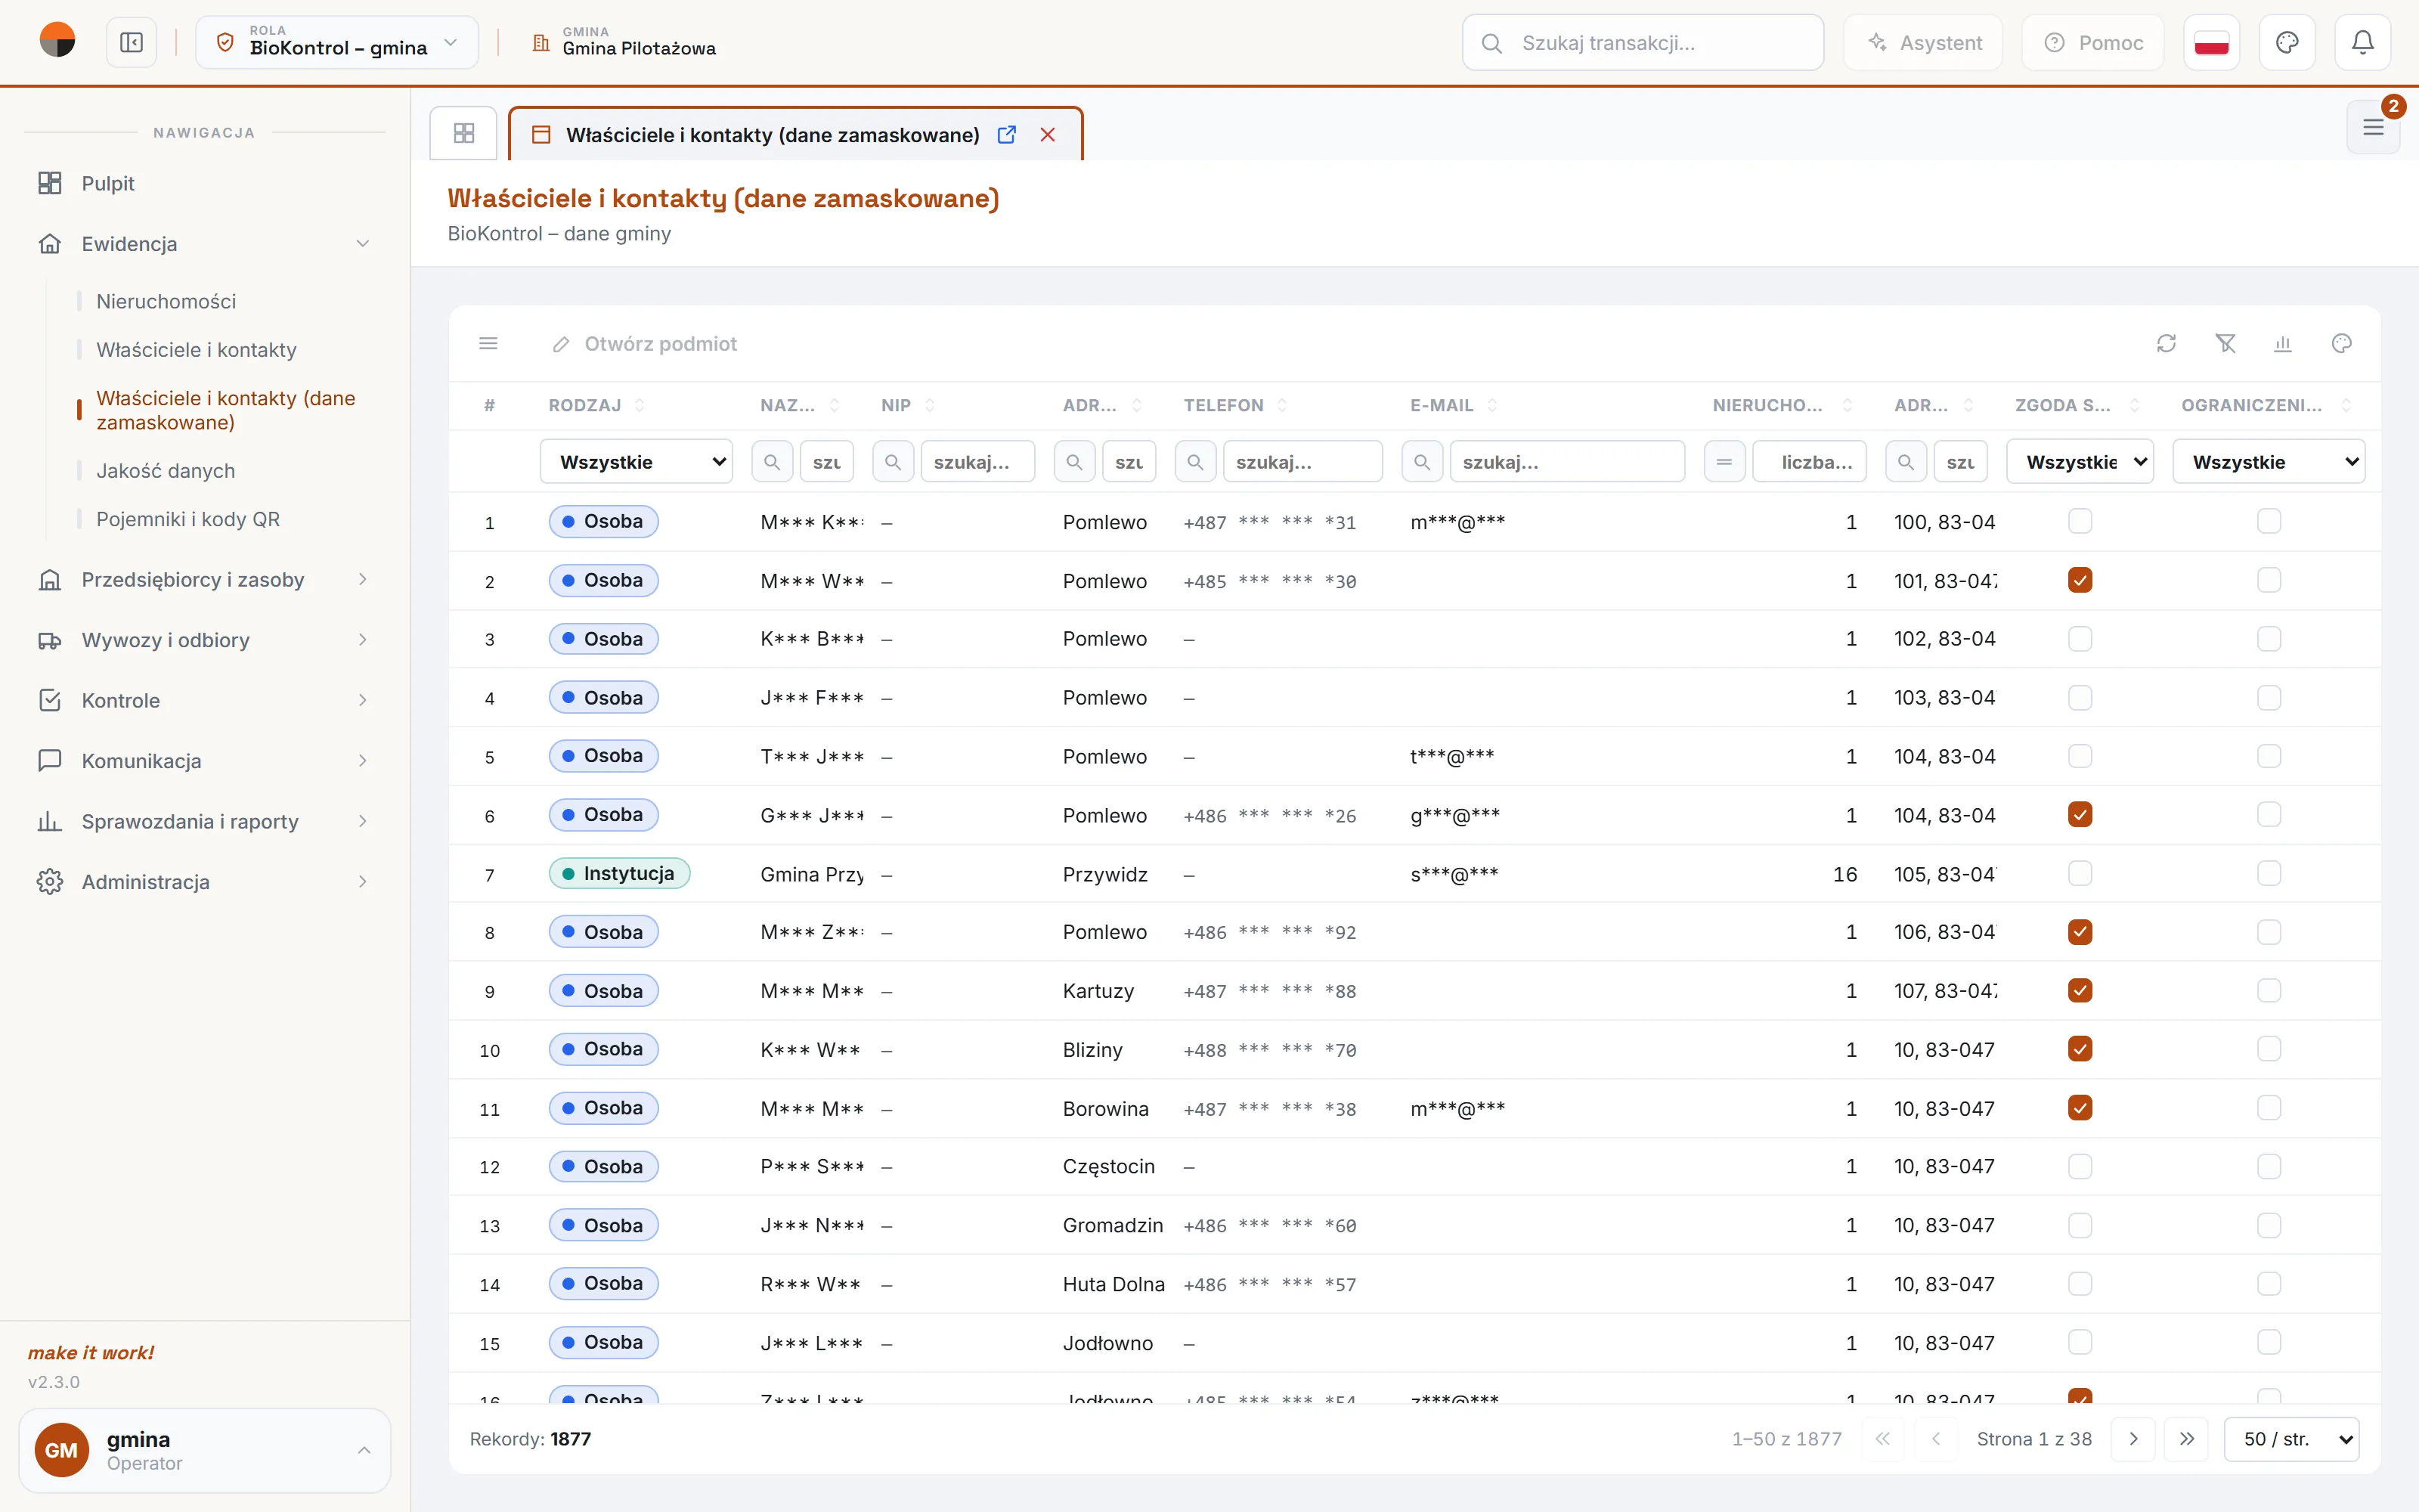Go to Pulpit in the navigation
Screen dimensions: 2419x1512
tap(205, 183)
